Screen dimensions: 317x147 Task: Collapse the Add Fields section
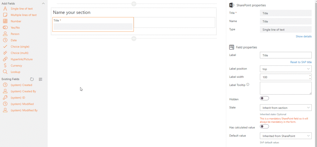pos(43,3)
